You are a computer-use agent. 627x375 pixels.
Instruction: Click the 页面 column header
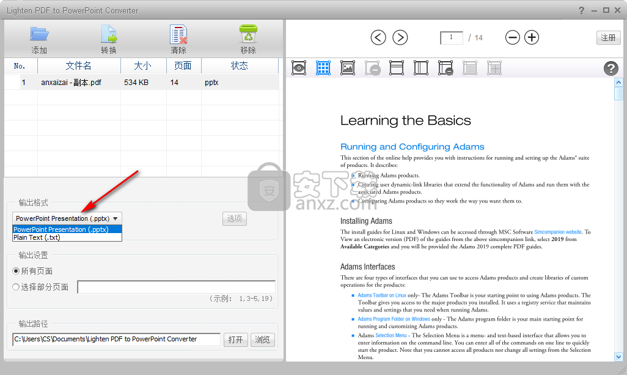(183, 65)
